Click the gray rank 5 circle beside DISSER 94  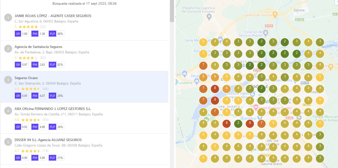[8, 142]
